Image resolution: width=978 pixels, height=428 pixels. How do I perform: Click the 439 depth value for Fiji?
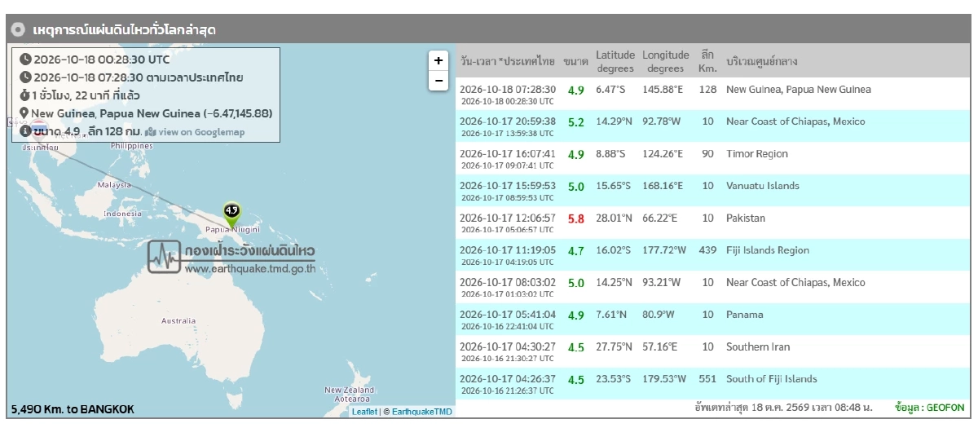707,250
